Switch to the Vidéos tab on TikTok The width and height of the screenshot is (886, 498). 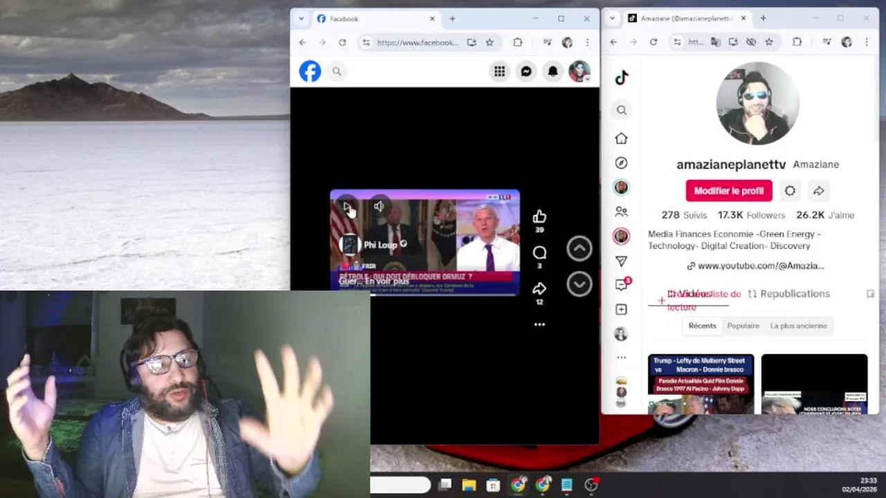(x=690, y=294)
